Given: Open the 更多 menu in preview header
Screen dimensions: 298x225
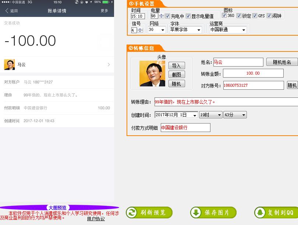Looking at the screenshot, I should pyautogui.click(x=104, y=11).
